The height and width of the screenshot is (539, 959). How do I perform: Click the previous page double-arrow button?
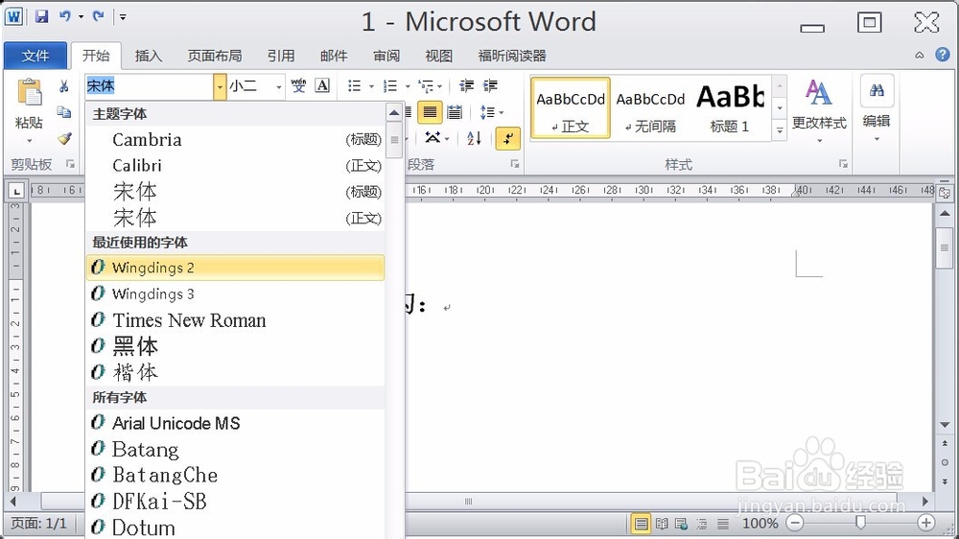pos(945,443)
